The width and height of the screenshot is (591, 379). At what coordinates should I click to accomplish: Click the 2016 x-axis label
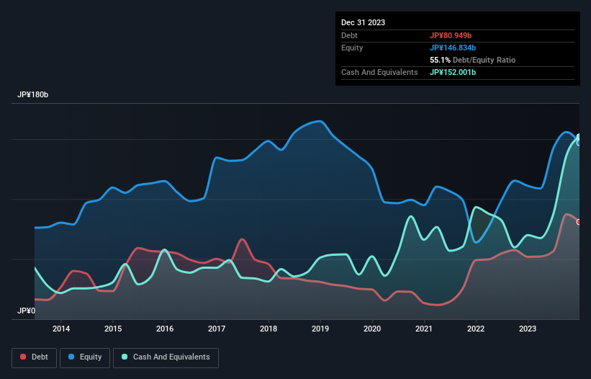pyautogui.click(x=165, y=329)
